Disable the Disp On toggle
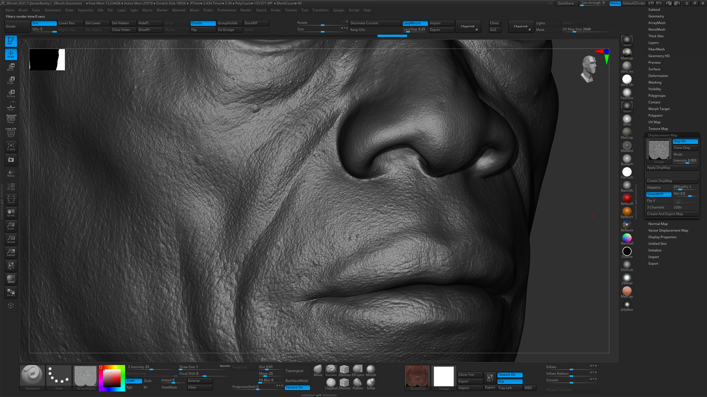Viewport: 707px width, 397px height. (x=686, y=141)
